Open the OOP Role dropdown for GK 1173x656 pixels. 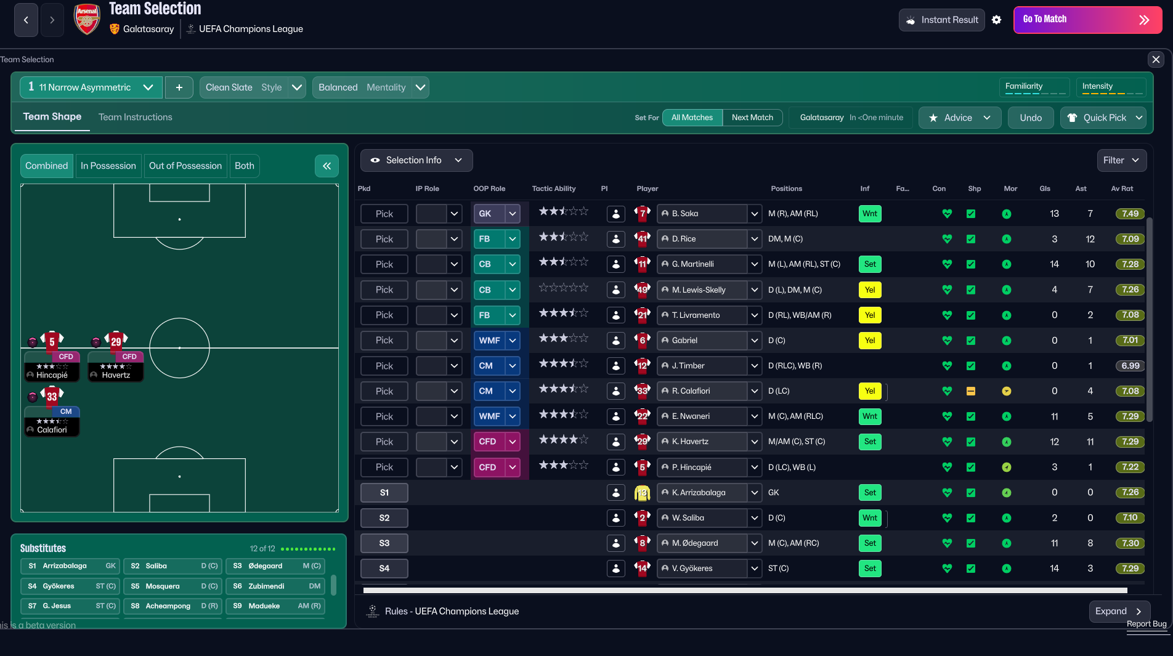[512, 214]
